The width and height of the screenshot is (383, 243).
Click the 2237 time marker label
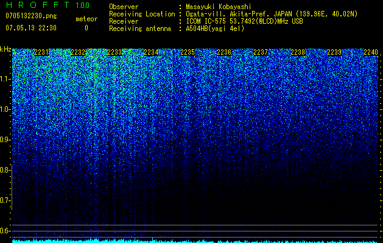(x=261, y=52)
